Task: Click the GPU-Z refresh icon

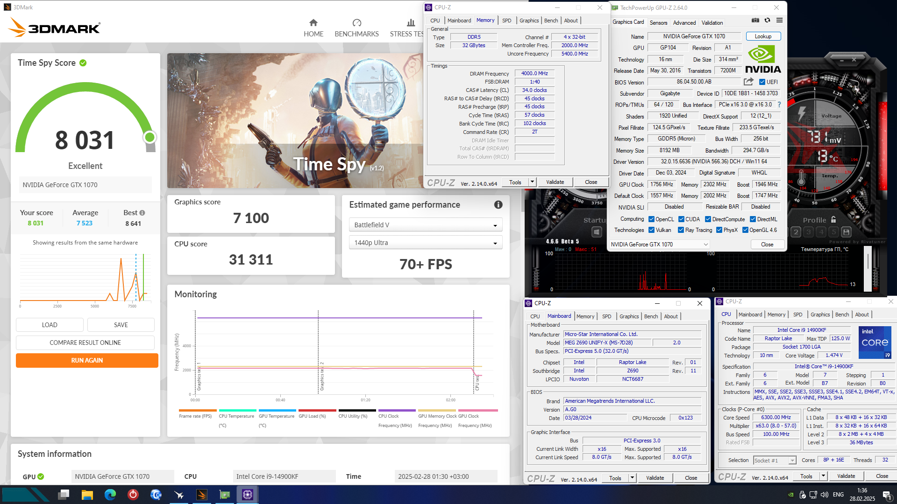Action: (767, 21)
